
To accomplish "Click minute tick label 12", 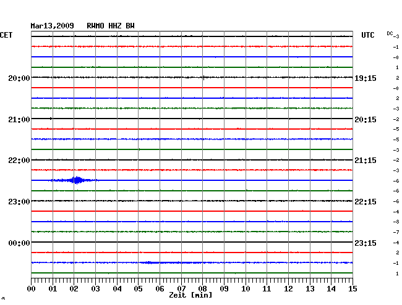I will 288,289.
